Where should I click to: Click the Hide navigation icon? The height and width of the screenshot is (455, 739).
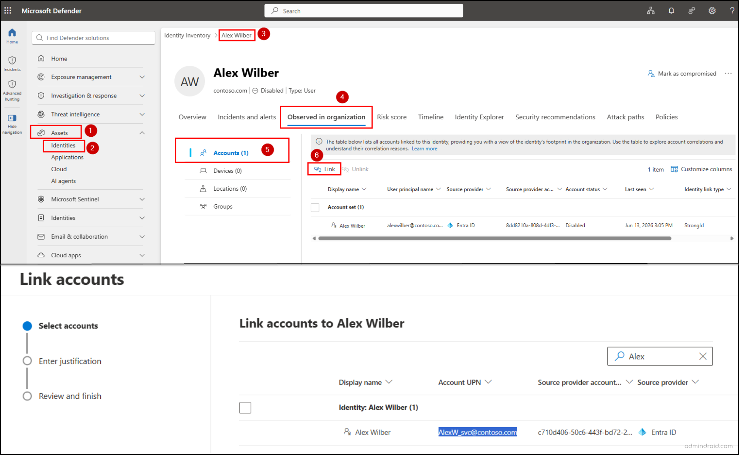pos(12,118)
